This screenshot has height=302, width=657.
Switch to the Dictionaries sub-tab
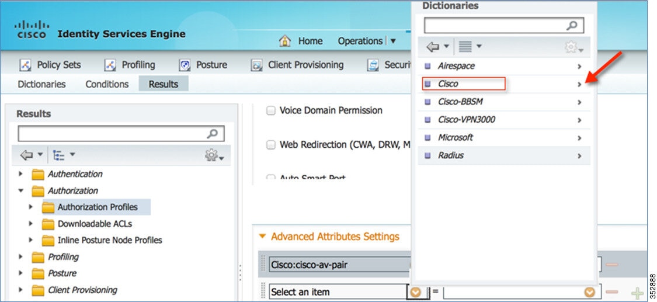tap(41, 84)
